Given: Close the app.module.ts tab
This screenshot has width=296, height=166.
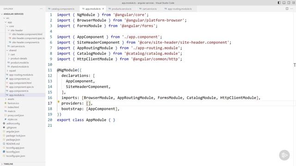Looking at the screenshot, I should [103, 9].
